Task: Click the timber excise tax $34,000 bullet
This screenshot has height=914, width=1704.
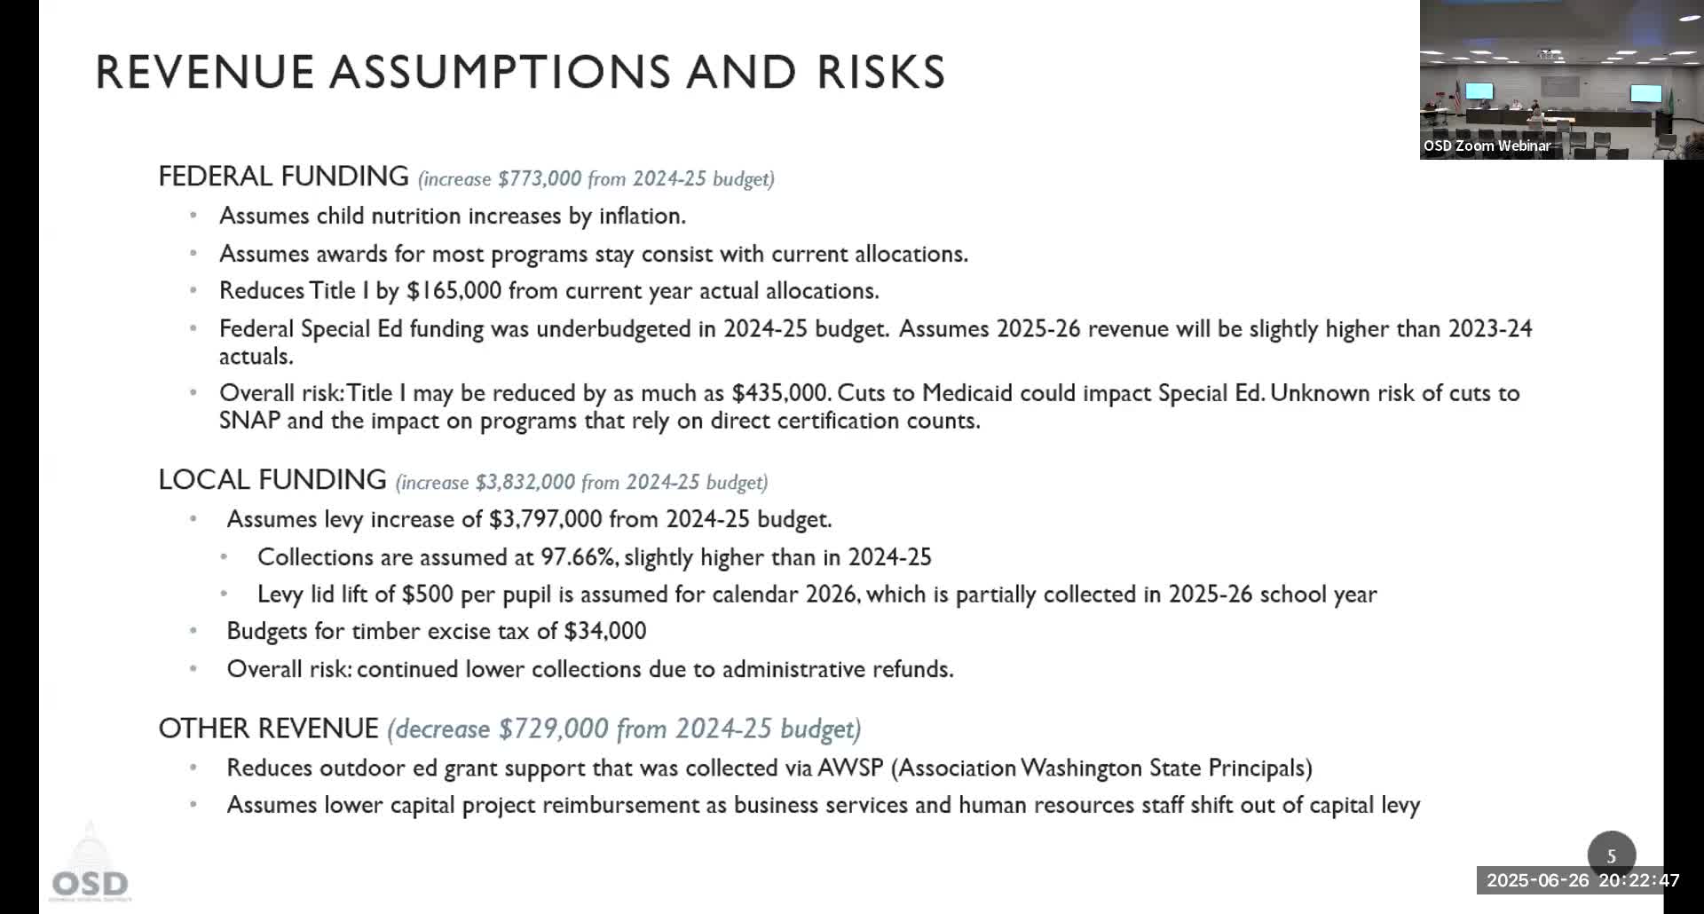Action: coord(436,631)
